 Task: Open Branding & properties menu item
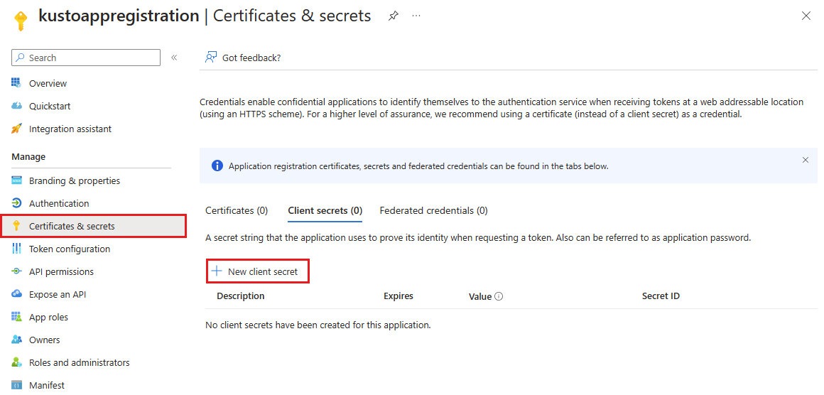tap(75, 180)
